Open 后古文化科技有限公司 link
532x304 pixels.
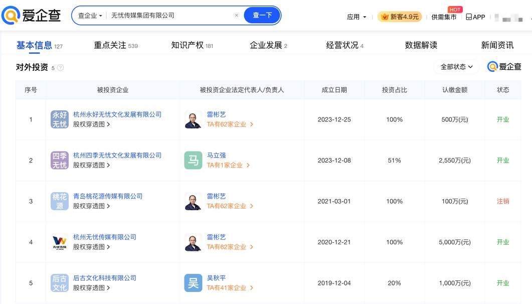coord(105,278)
